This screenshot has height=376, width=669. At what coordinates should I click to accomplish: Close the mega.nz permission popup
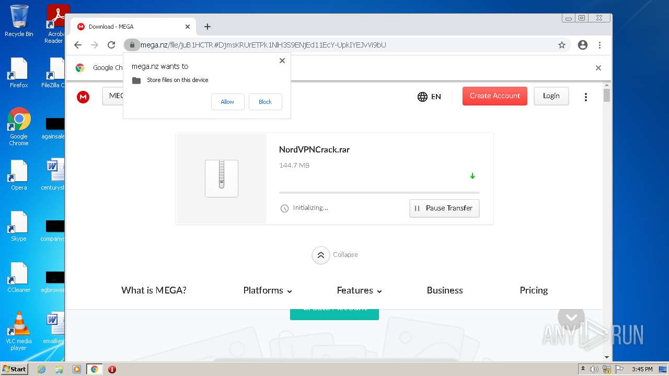click(x=282, y=61)
